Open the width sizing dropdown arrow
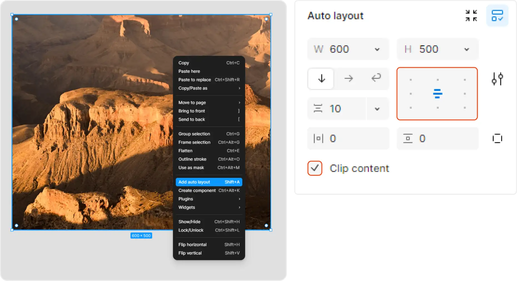 377,49
